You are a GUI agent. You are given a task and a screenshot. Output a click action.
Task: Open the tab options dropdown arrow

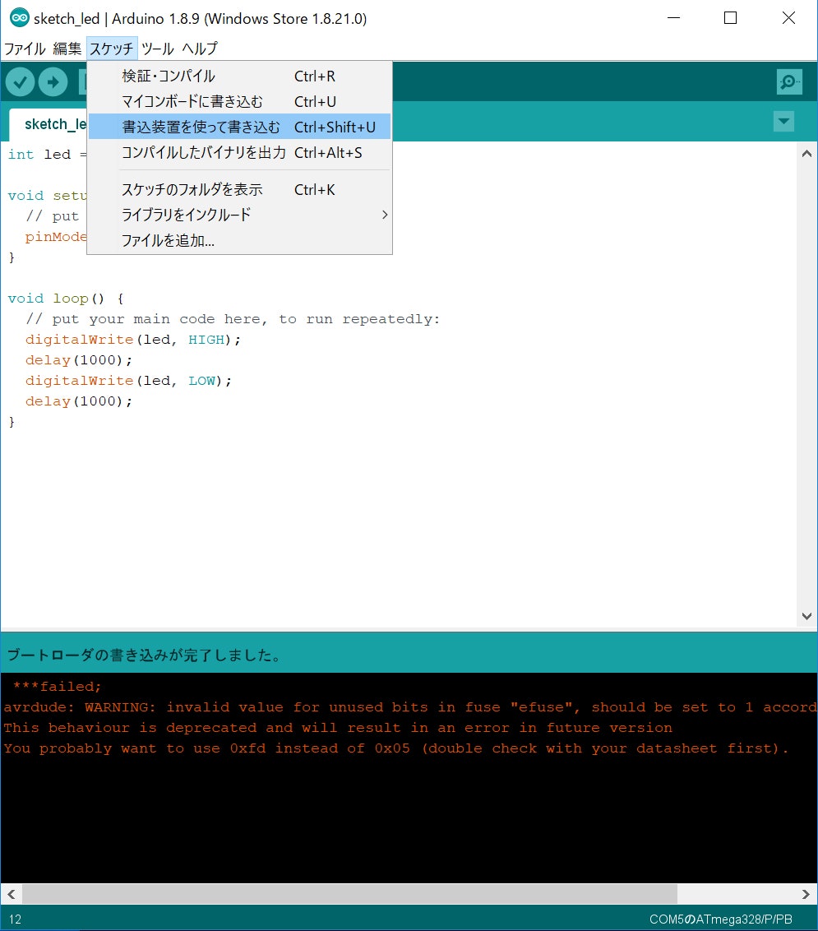[783, 122]
